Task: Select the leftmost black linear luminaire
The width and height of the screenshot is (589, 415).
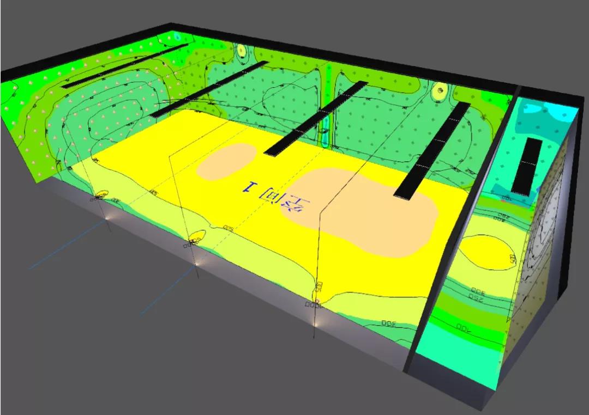Action: [x=124, y=66]
